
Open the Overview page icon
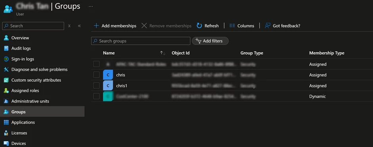6,38
